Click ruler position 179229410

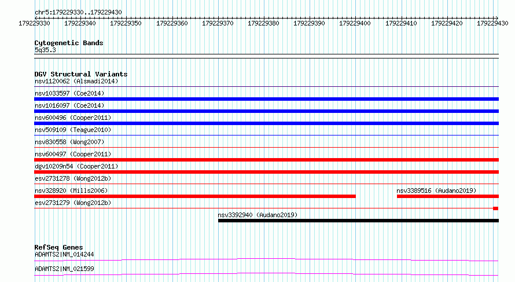401,23
